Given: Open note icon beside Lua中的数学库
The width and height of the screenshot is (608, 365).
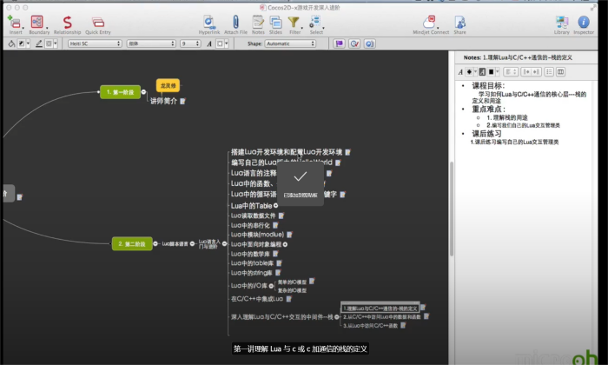Looking at the screenshot, I should [274, 254].
